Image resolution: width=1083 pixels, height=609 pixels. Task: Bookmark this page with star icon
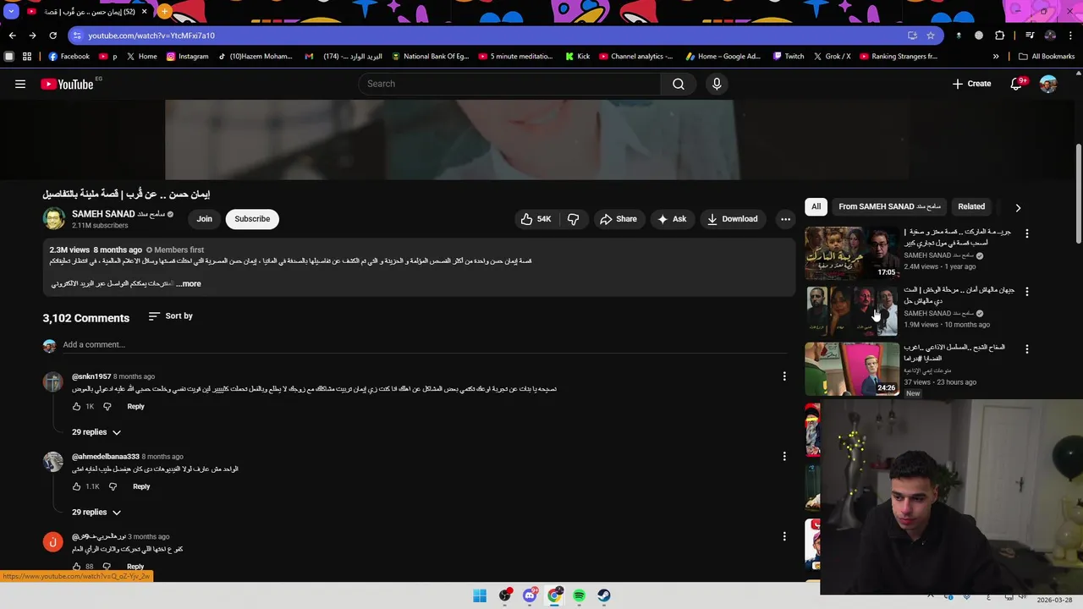pos(931,36)
